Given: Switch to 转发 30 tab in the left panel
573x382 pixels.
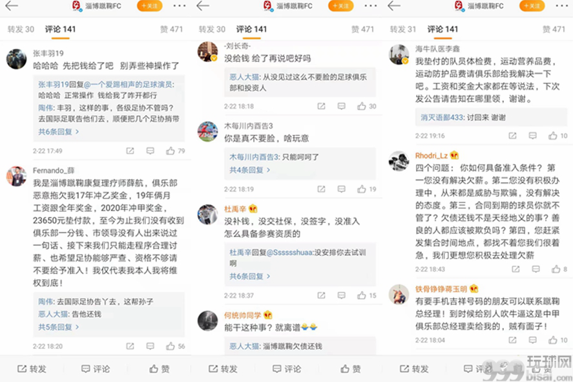Looking at the screenshot, I should 21,29.
